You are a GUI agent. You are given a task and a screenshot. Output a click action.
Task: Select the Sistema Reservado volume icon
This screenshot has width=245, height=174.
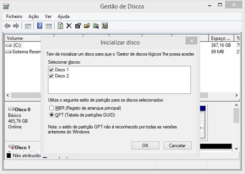(8, 52)
